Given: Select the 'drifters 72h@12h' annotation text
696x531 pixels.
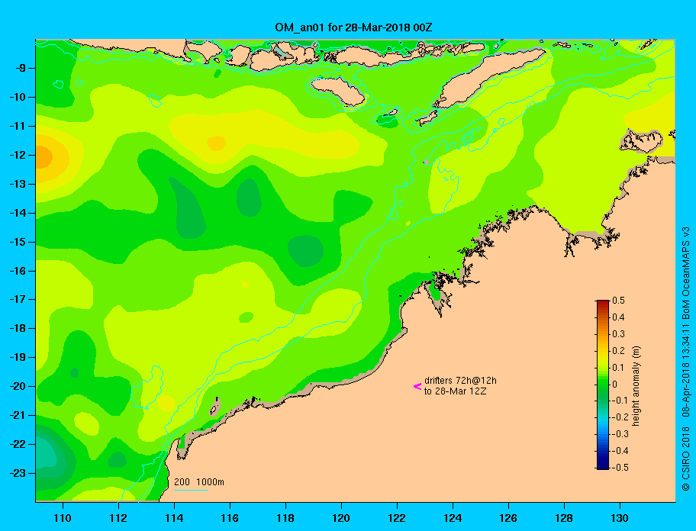Looking at the screenshot, I should pyautogui.click(x=460, y=381).
